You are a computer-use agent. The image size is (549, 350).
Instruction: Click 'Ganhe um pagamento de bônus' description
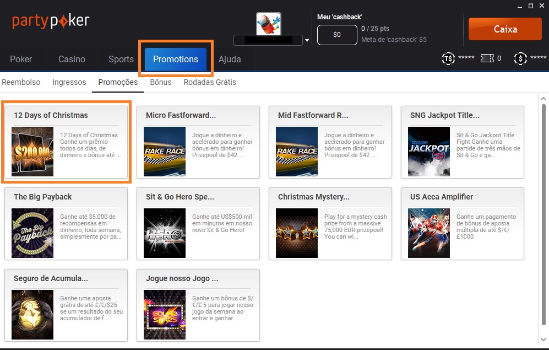486,227
